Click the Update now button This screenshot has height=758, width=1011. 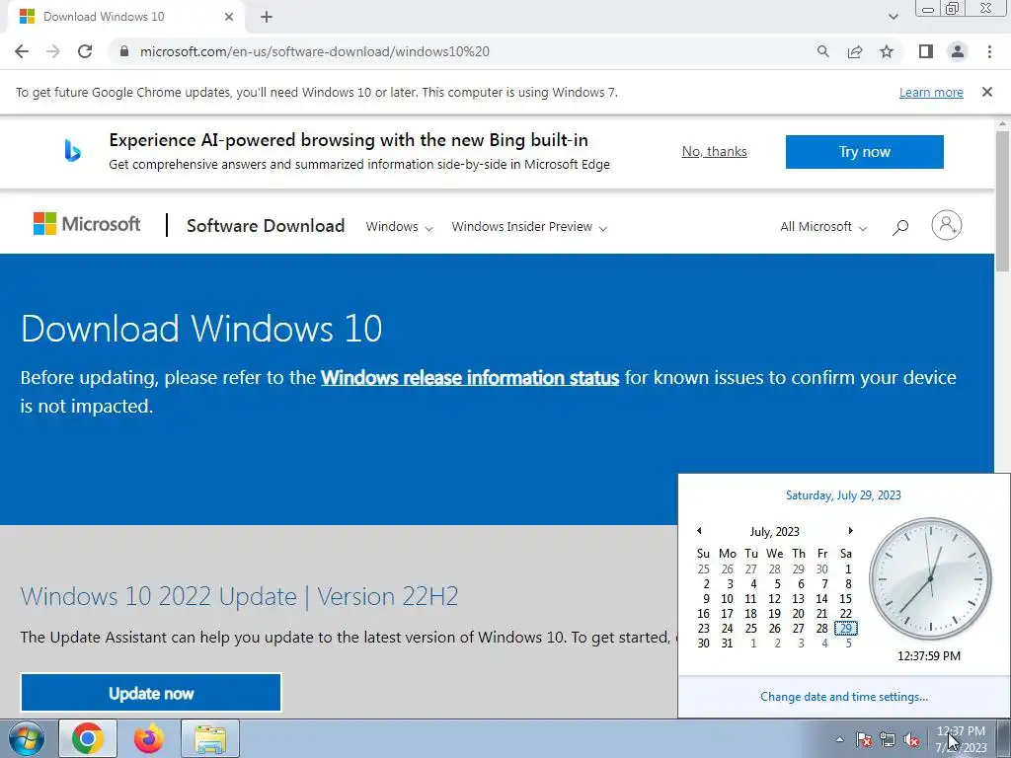point(151,693)
